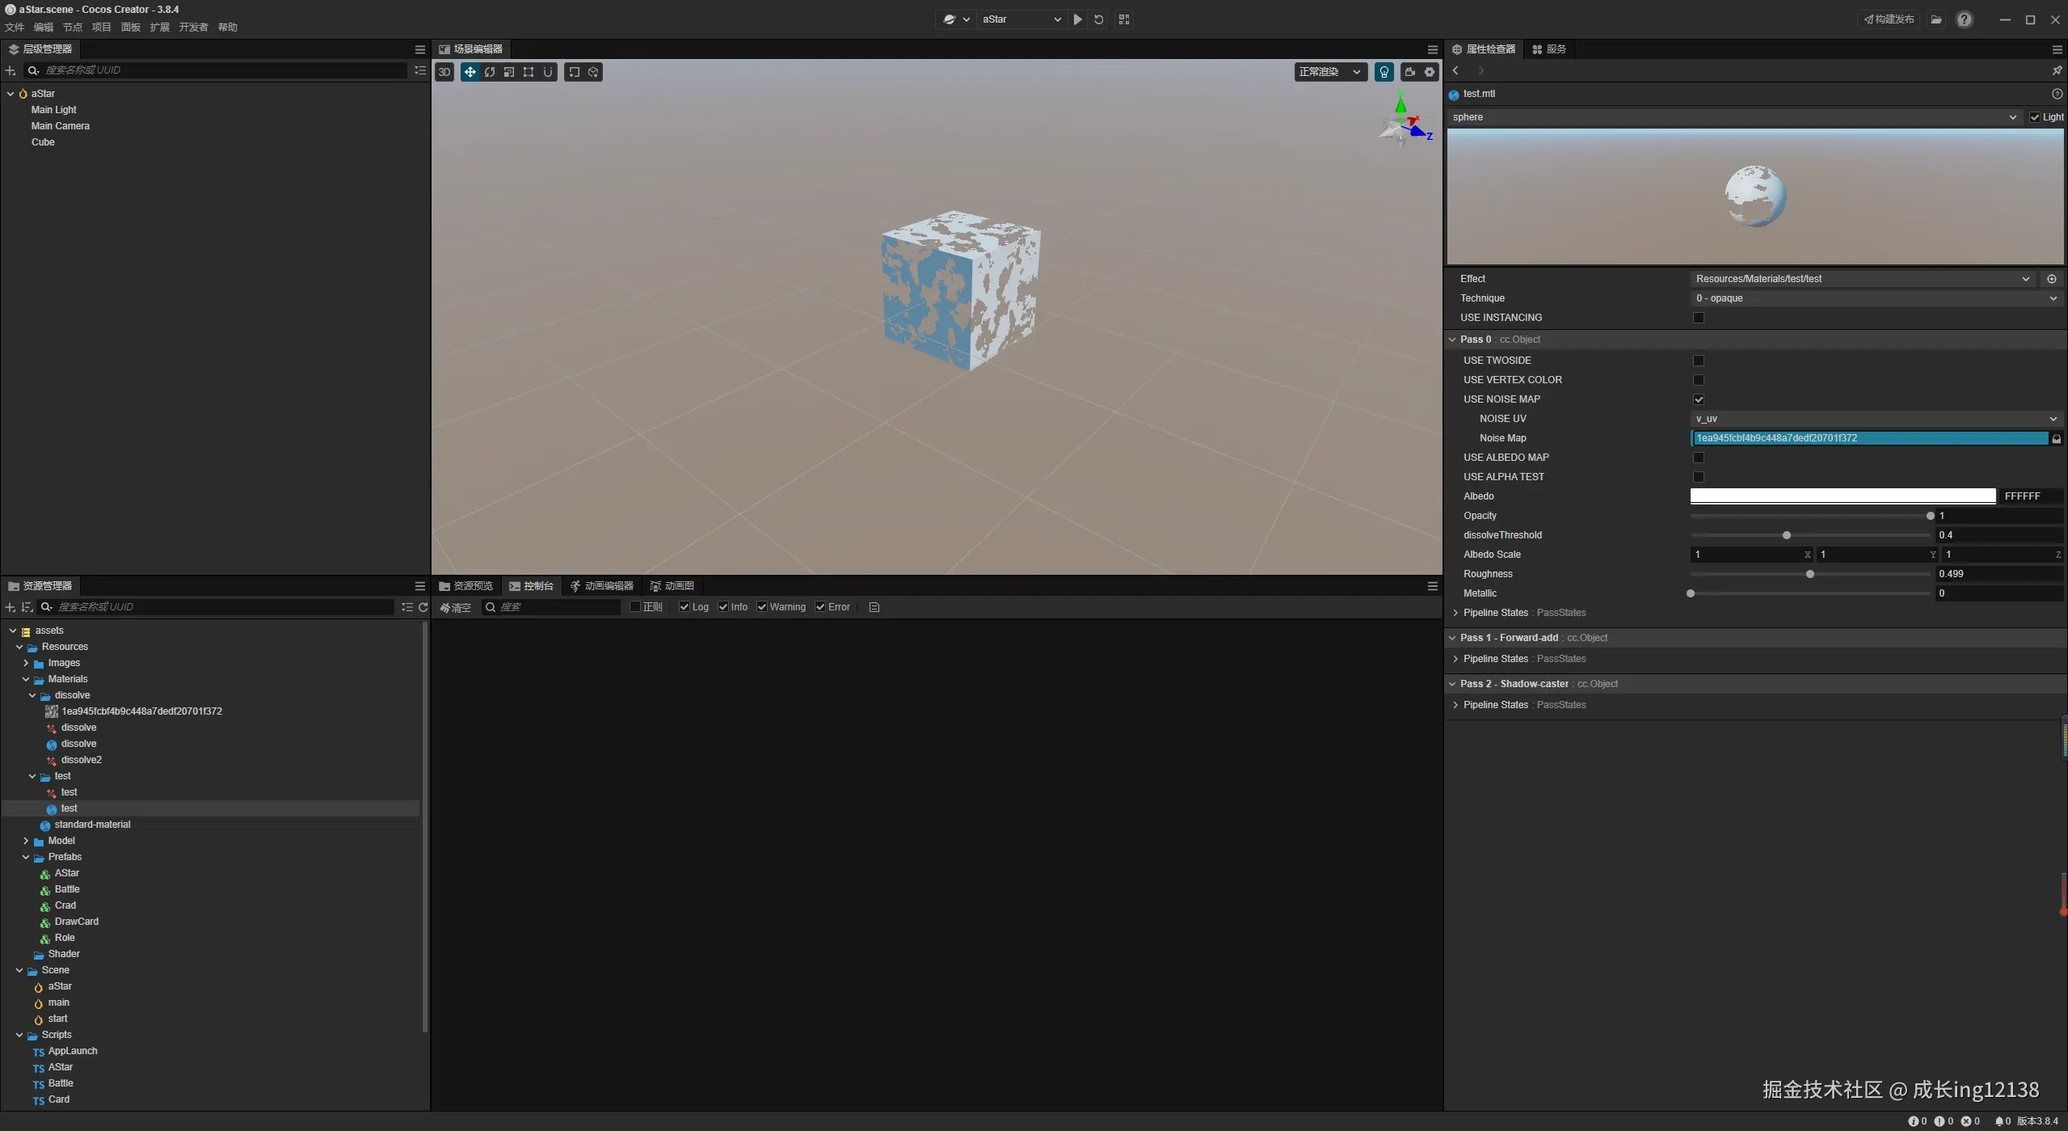Select the Scale gizmo tool
Image resolution: width=2068 pixels, height=1131 pixels.
click(x=508, y=72)
